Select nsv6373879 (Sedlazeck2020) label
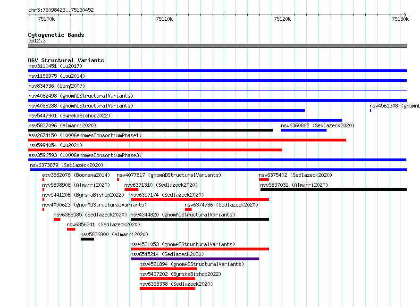This screenshot has height=307, width=420. tap(67, 165)
